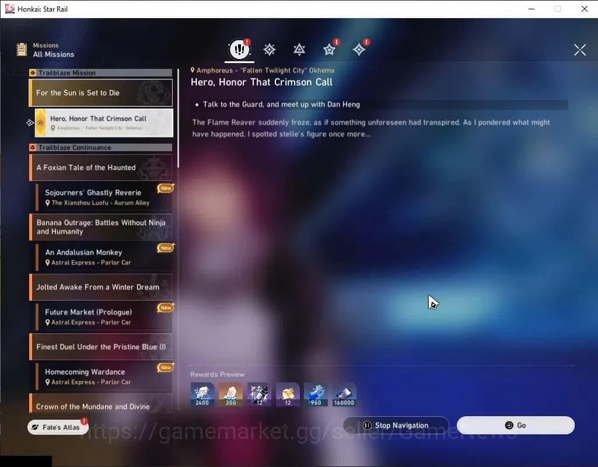Screen dimensions: 598x467
Task: Click location pin under An Andalusian Monkey
Action: pos(48,263)
